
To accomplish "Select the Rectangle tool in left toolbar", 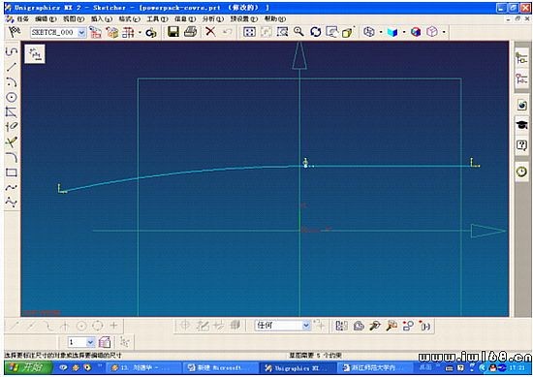I will [12, 173].
